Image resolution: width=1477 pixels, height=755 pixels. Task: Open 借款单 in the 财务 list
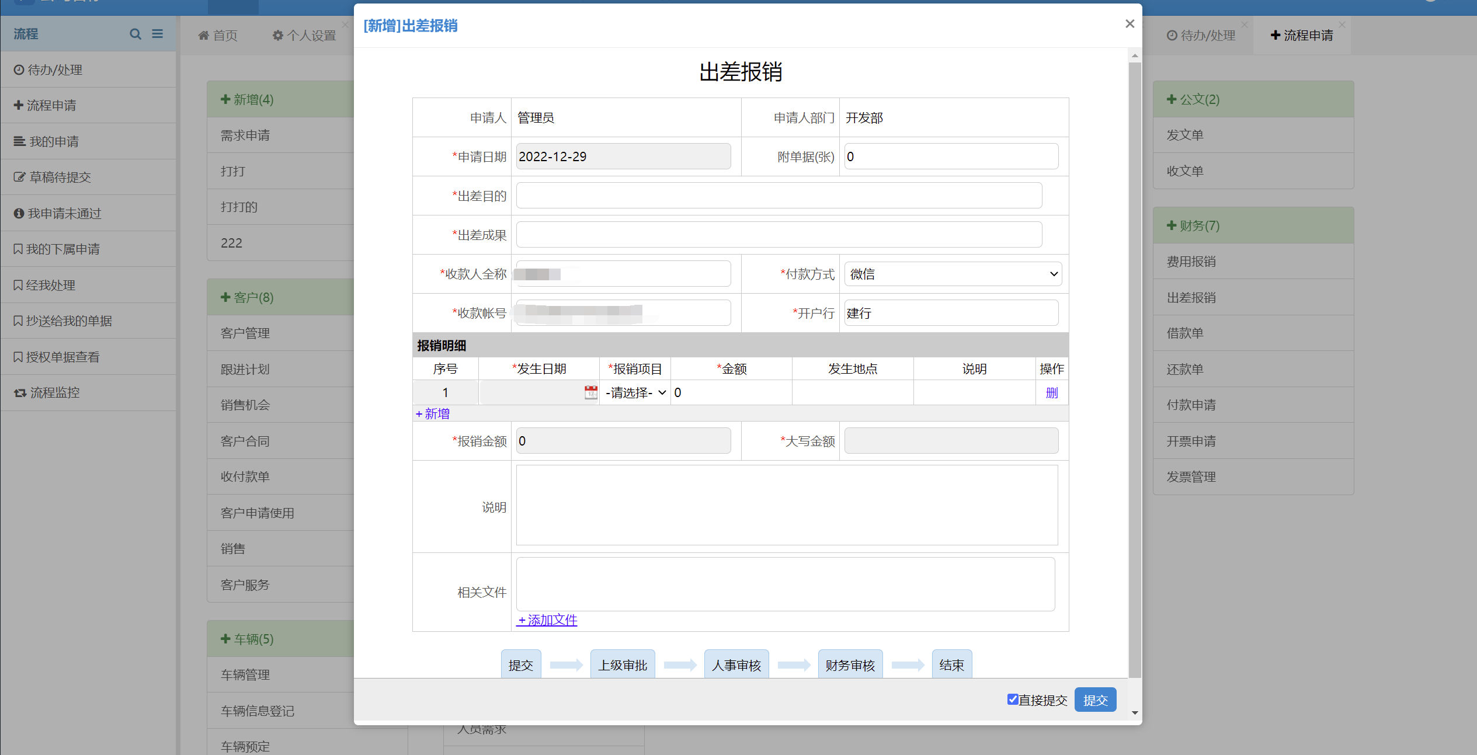(x=1253, y=333)
